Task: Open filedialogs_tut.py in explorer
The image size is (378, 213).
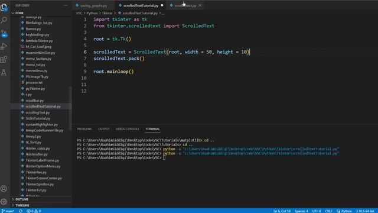Action: pyautogui.click(x=39, y=22)
